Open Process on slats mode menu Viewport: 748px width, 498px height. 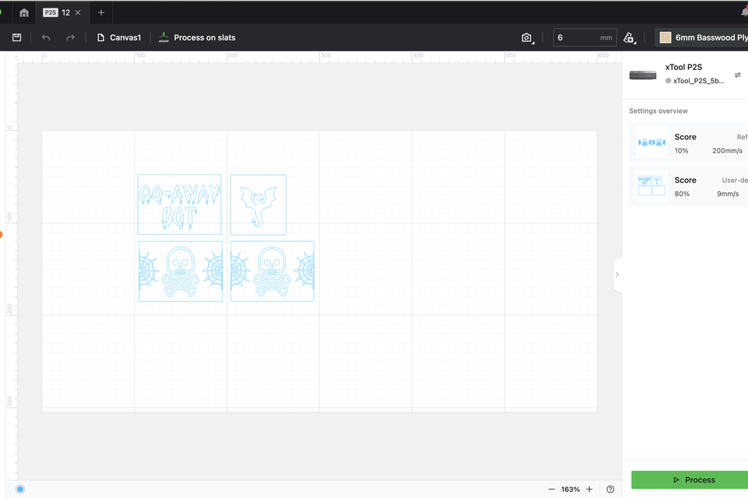pyautogui.click(x=197, y=37)
